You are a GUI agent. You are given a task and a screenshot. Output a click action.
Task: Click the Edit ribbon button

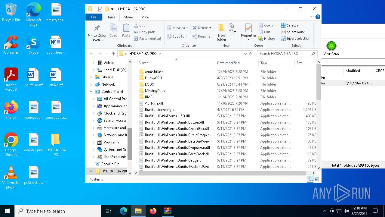click(264, 32)
